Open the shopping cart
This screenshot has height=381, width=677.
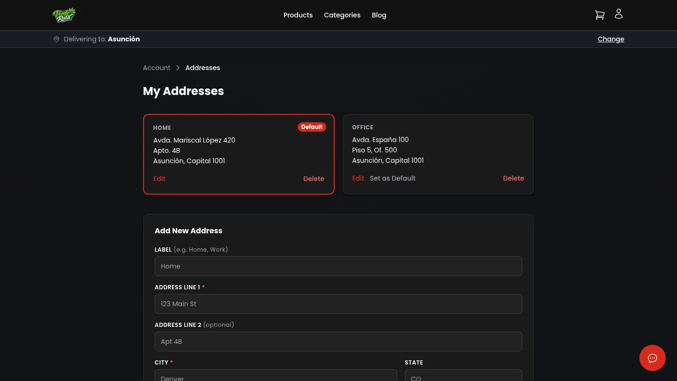[x=599, y=15]
